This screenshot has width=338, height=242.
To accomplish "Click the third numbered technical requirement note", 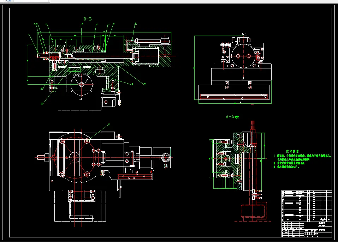I will pos(286,167).
